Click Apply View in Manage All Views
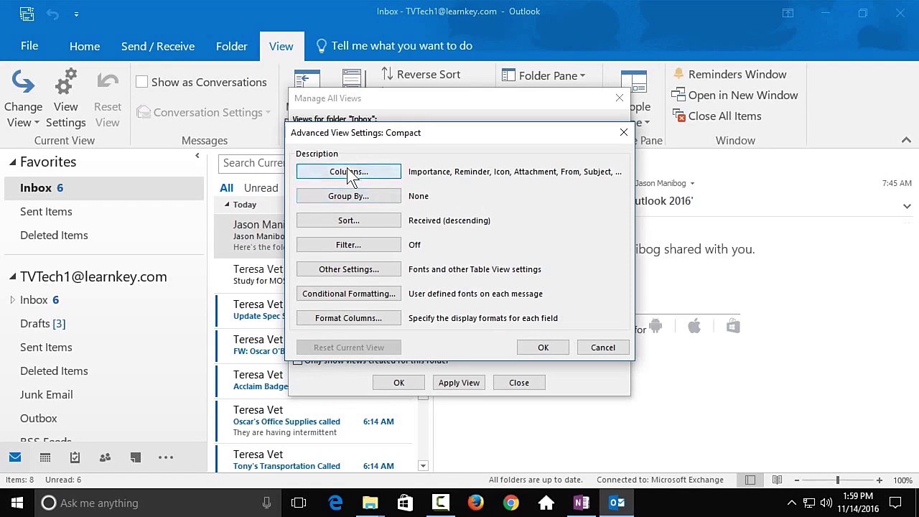Screen dimensions: 919x517 (x=459, y=383)
